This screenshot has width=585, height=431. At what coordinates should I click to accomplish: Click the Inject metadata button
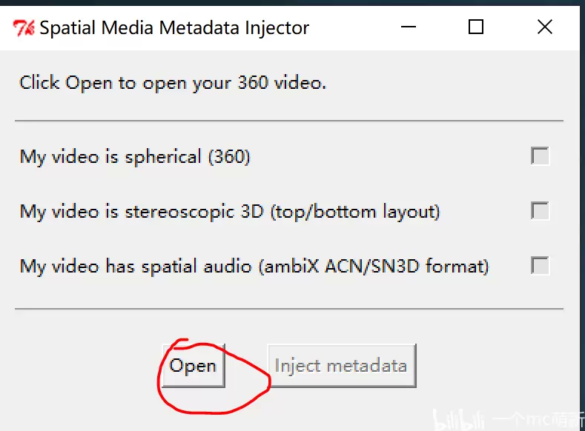(342, 366)
